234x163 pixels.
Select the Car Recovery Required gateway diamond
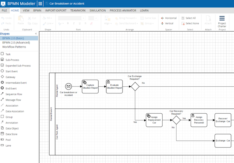[x=176, y=120]
